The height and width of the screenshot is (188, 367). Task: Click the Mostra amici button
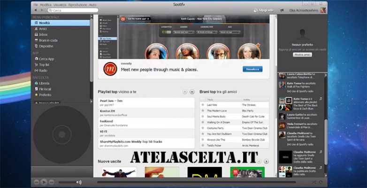point(302,55)
